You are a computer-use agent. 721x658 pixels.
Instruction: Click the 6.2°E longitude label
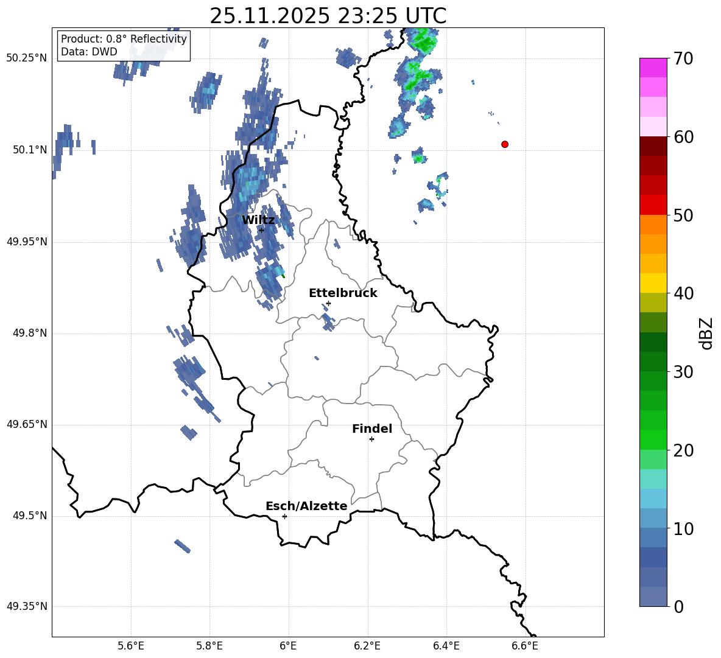(x=367, y=646)
